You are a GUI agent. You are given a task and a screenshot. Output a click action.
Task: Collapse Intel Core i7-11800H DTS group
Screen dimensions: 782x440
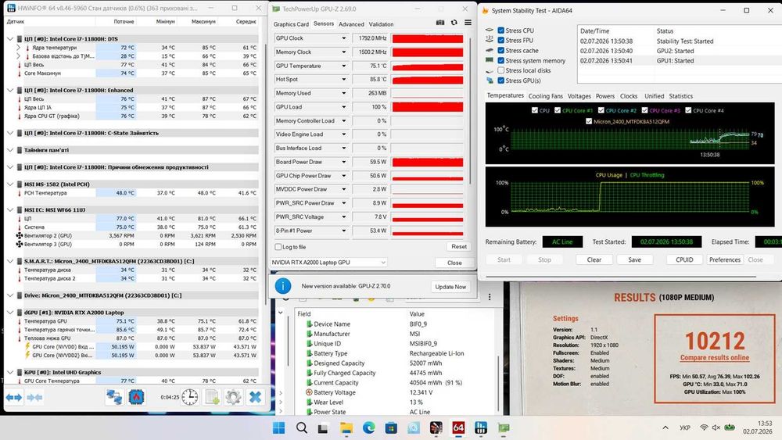click(10, 39)
